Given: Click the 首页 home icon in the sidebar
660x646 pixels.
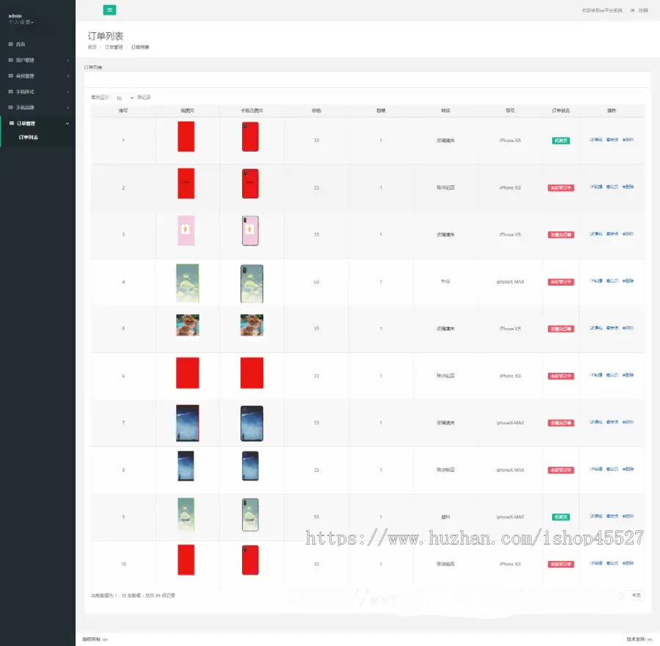Looking at the screenshot, I should [x=10, y=44].
